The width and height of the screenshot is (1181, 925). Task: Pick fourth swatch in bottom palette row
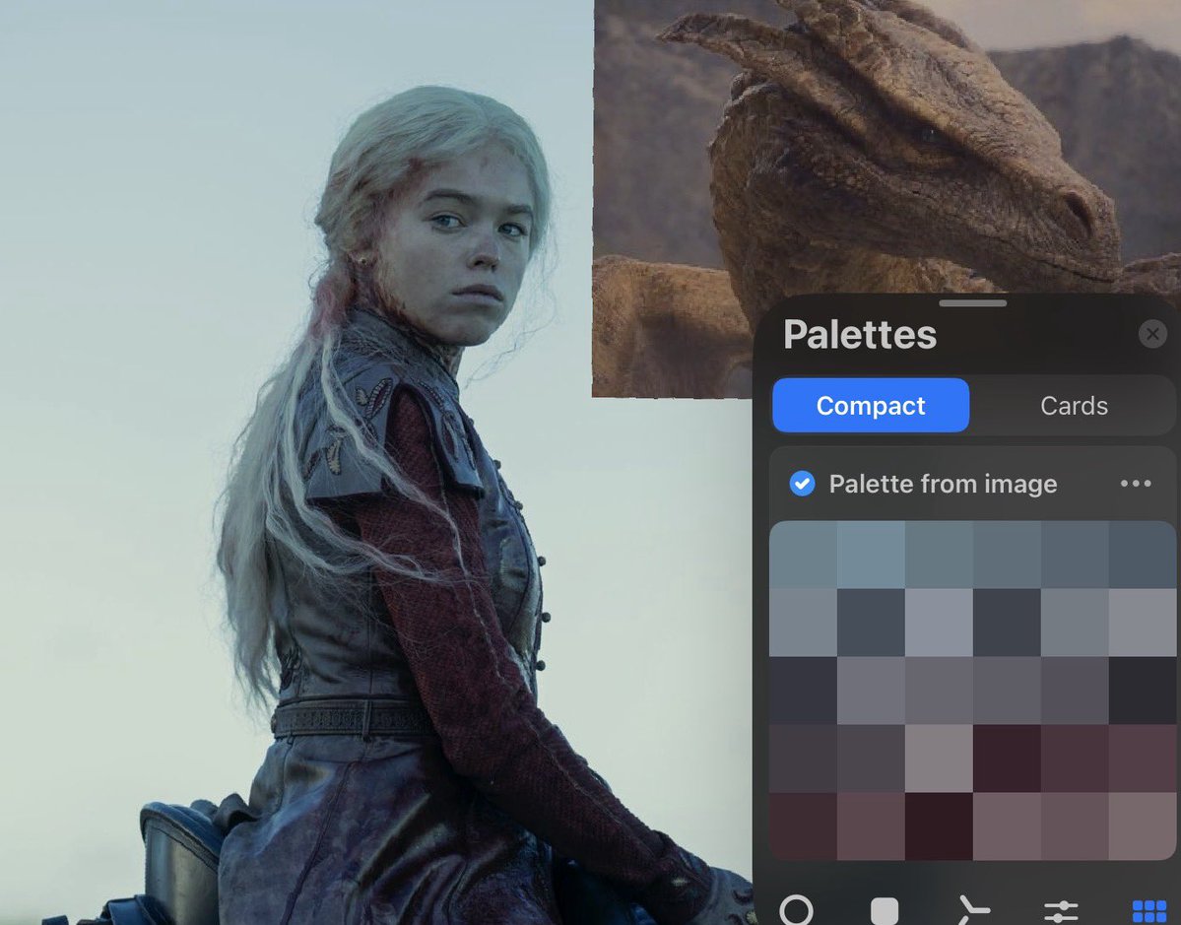click(x=1007, y=826)
